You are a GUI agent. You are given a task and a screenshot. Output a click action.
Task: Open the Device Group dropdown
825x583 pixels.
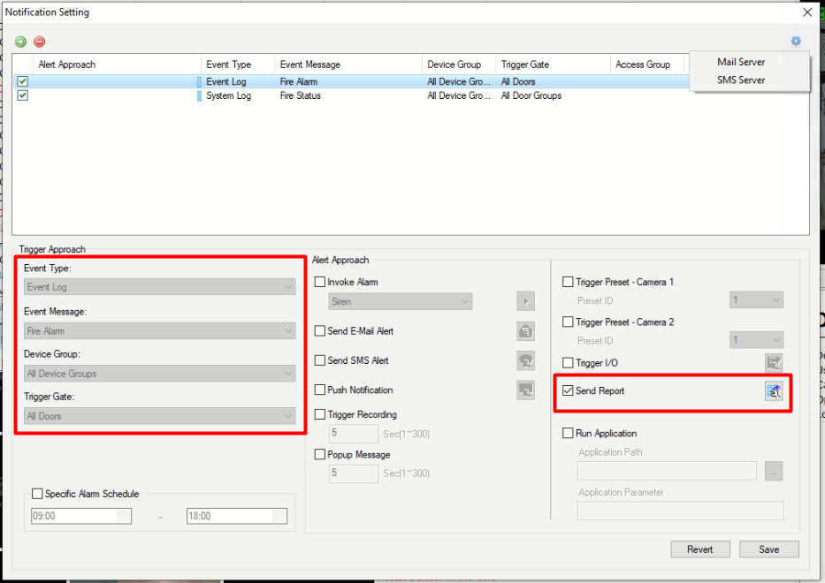[159, 374]
